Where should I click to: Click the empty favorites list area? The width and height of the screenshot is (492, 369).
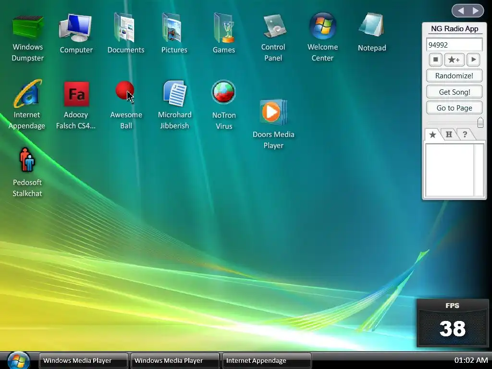449,170
